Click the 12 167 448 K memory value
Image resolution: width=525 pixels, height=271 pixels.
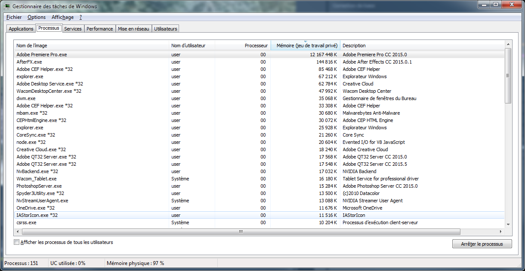pos(324,55)
